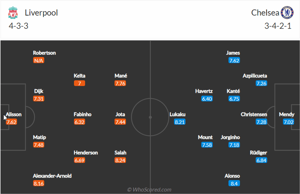
Task: Click Fabinho's 6.32 rating badge
Action: 79,122
